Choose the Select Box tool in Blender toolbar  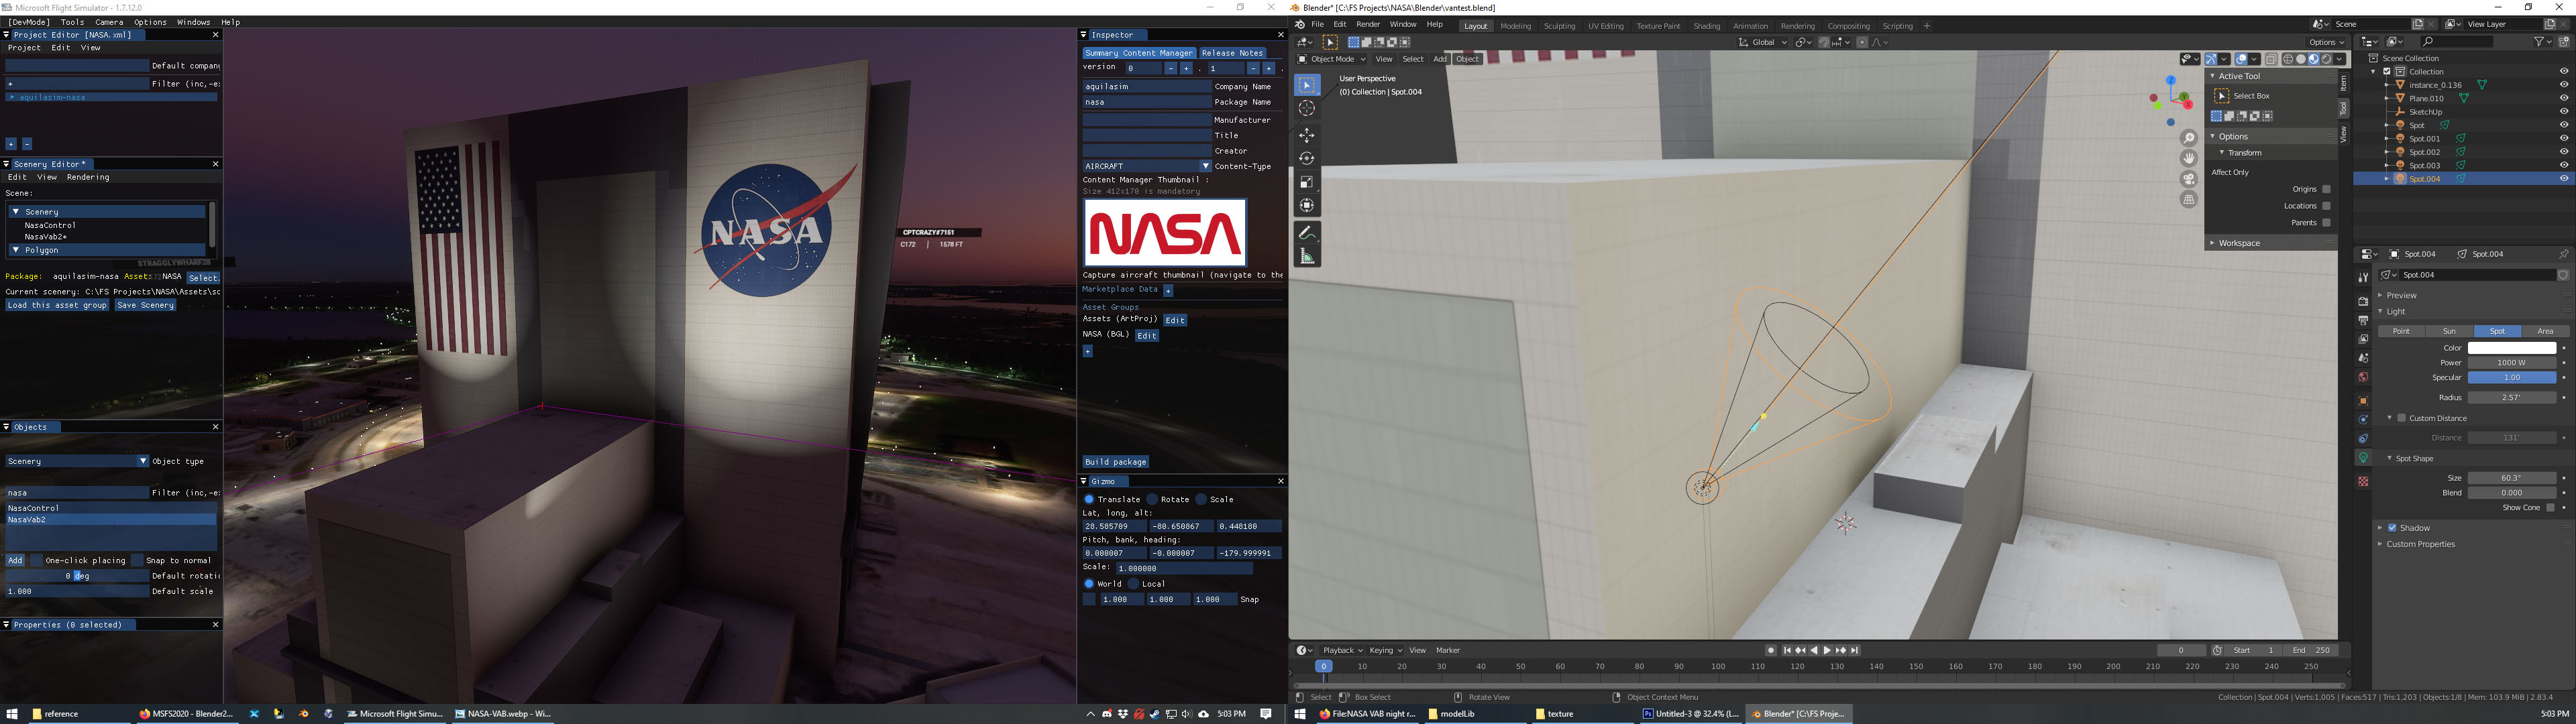click(x=1307, y=85)
